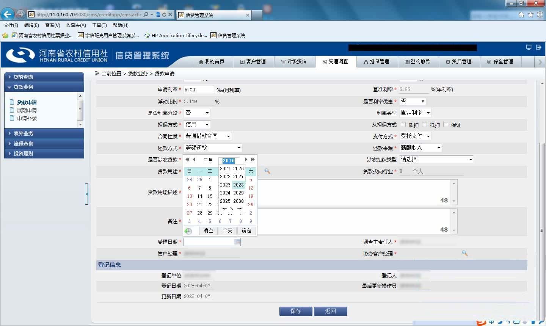Image resolution: width=546 pixels, height=326 pixels.
Task: Select 展期申请 in sidebar tree
Action: click(27, 110)
